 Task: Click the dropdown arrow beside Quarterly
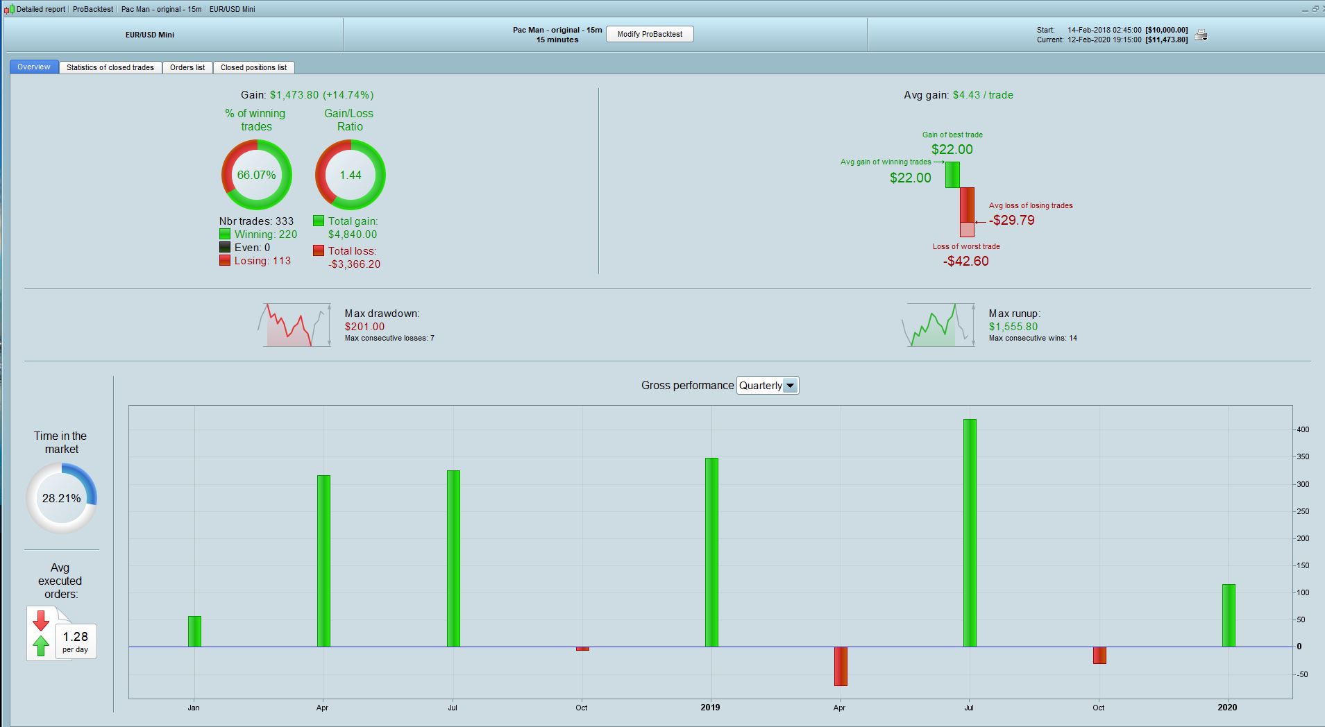click(790, 386)
